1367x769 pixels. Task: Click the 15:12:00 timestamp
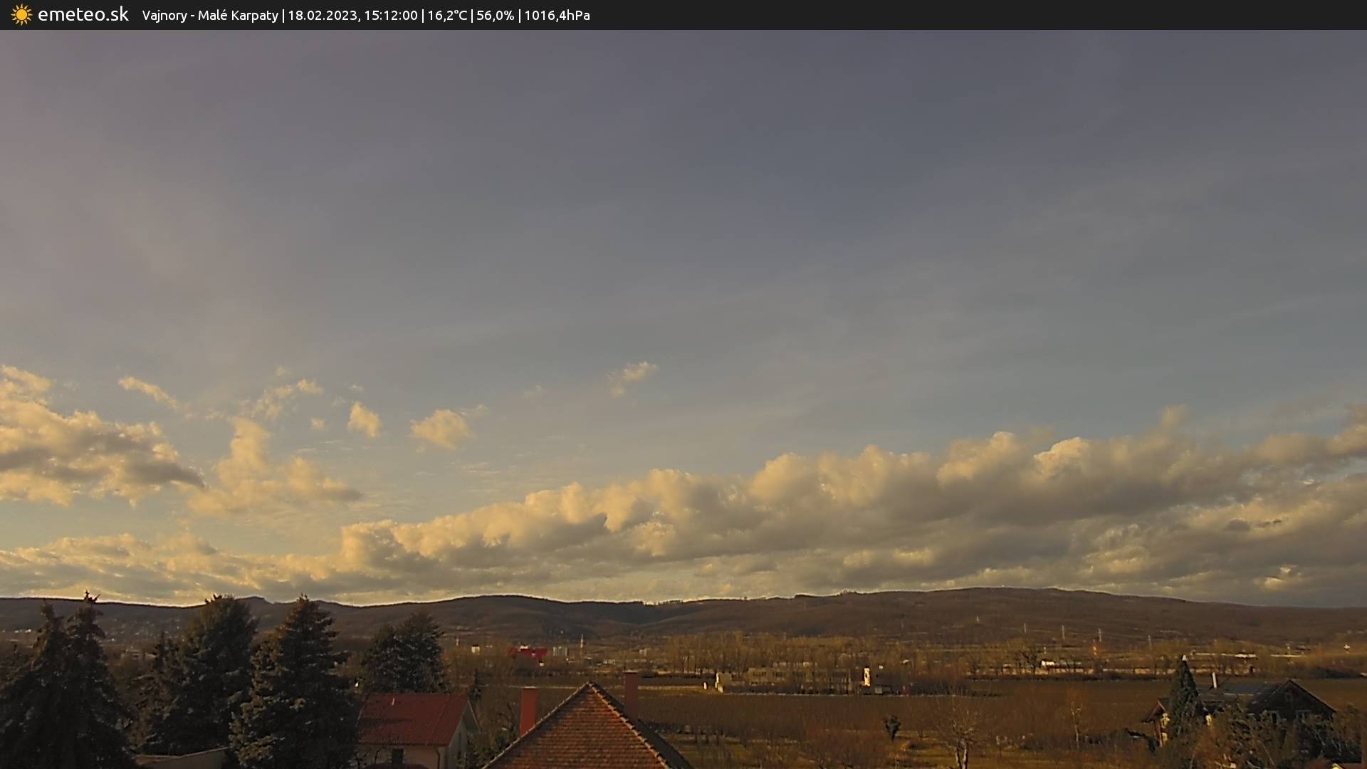point(390,16)
